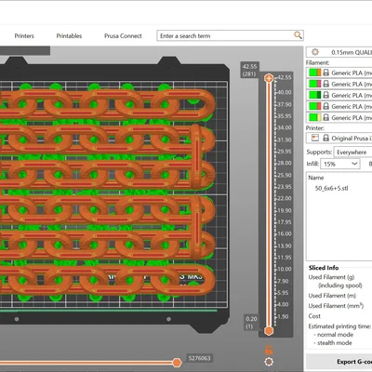
Task: Click the 34.00 tick on the layer ruler
Action: click(x=284, y=127)
